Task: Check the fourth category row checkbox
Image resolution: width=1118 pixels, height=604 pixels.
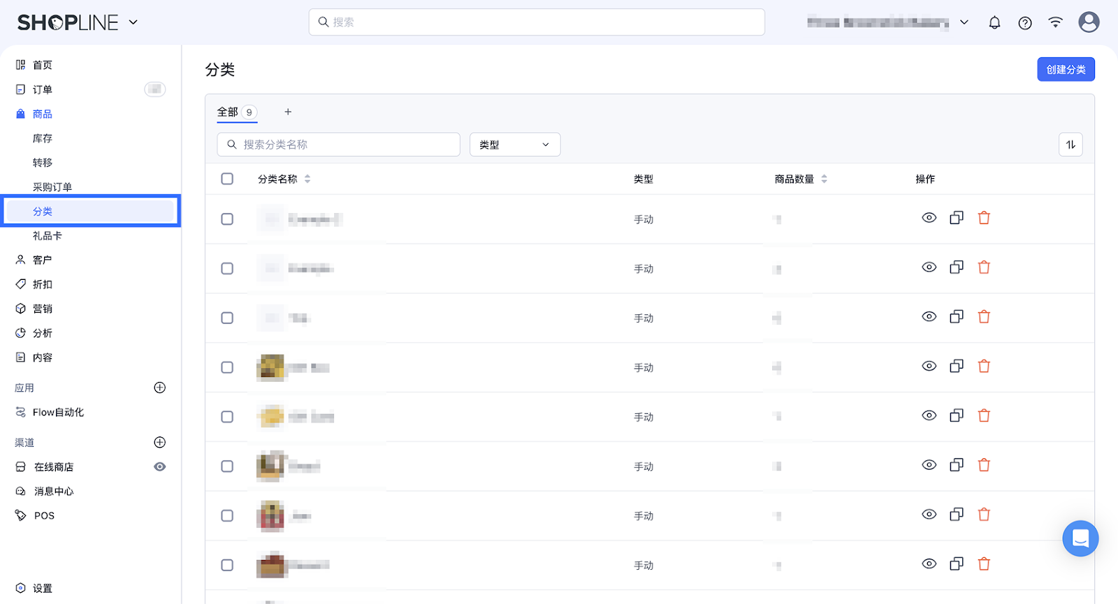Action: [x=227, y=367]
